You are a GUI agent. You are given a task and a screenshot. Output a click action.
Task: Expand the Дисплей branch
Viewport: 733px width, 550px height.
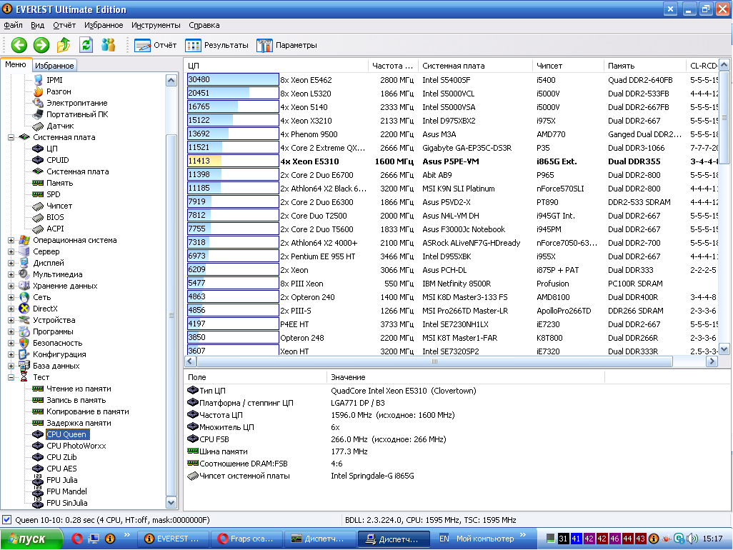point(11,263)
